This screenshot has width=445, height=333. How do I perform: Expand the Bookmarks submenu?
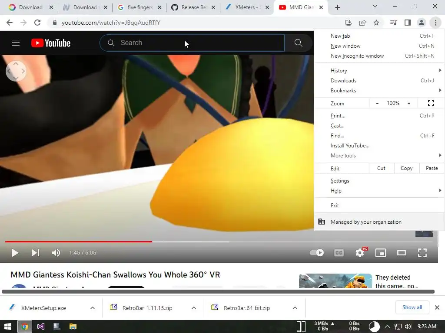(379, 90)
